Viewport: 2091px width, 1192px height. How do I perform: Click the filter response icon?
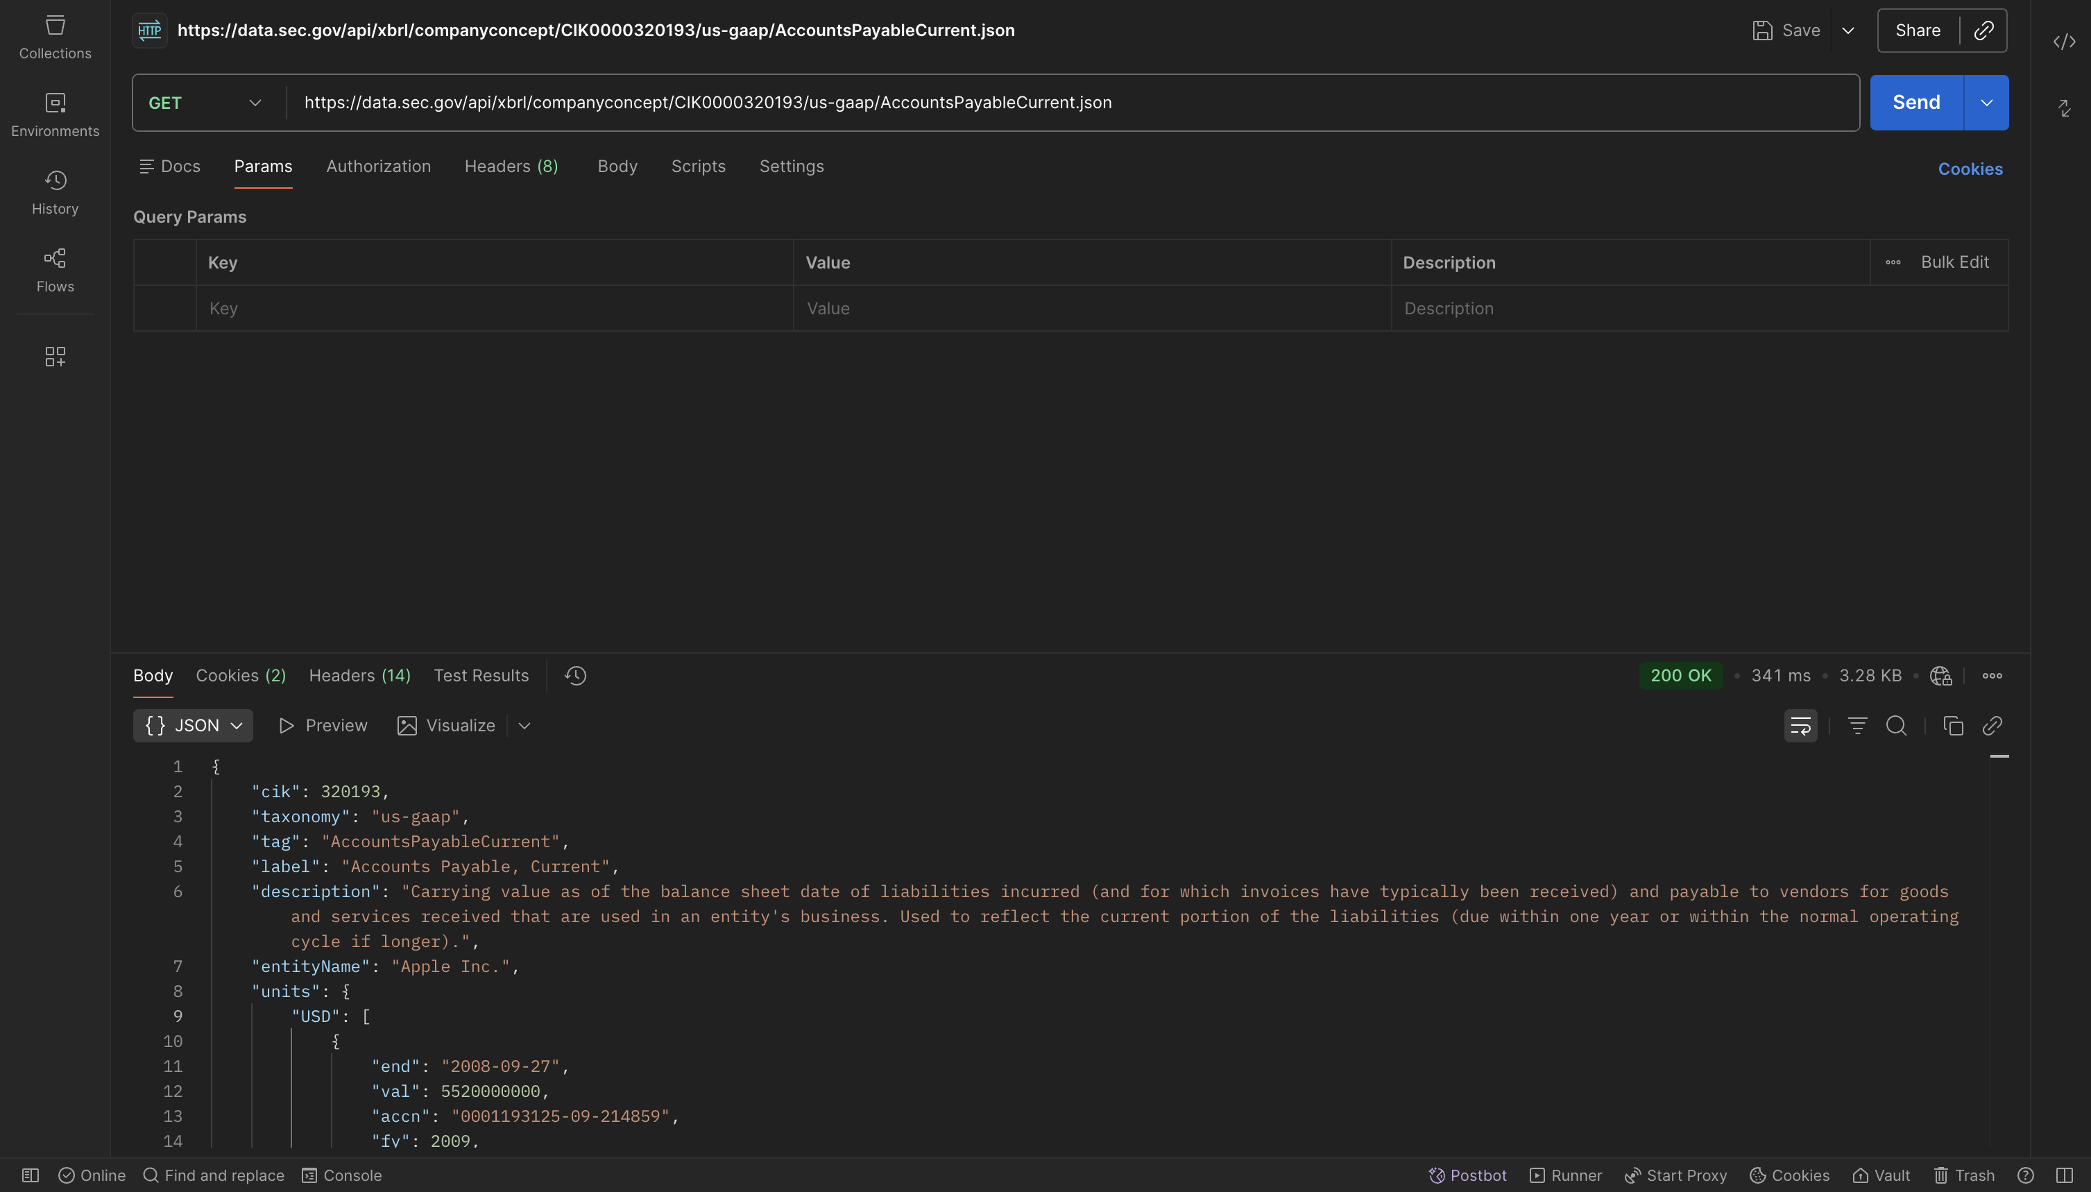click(x=1857, y=725)
